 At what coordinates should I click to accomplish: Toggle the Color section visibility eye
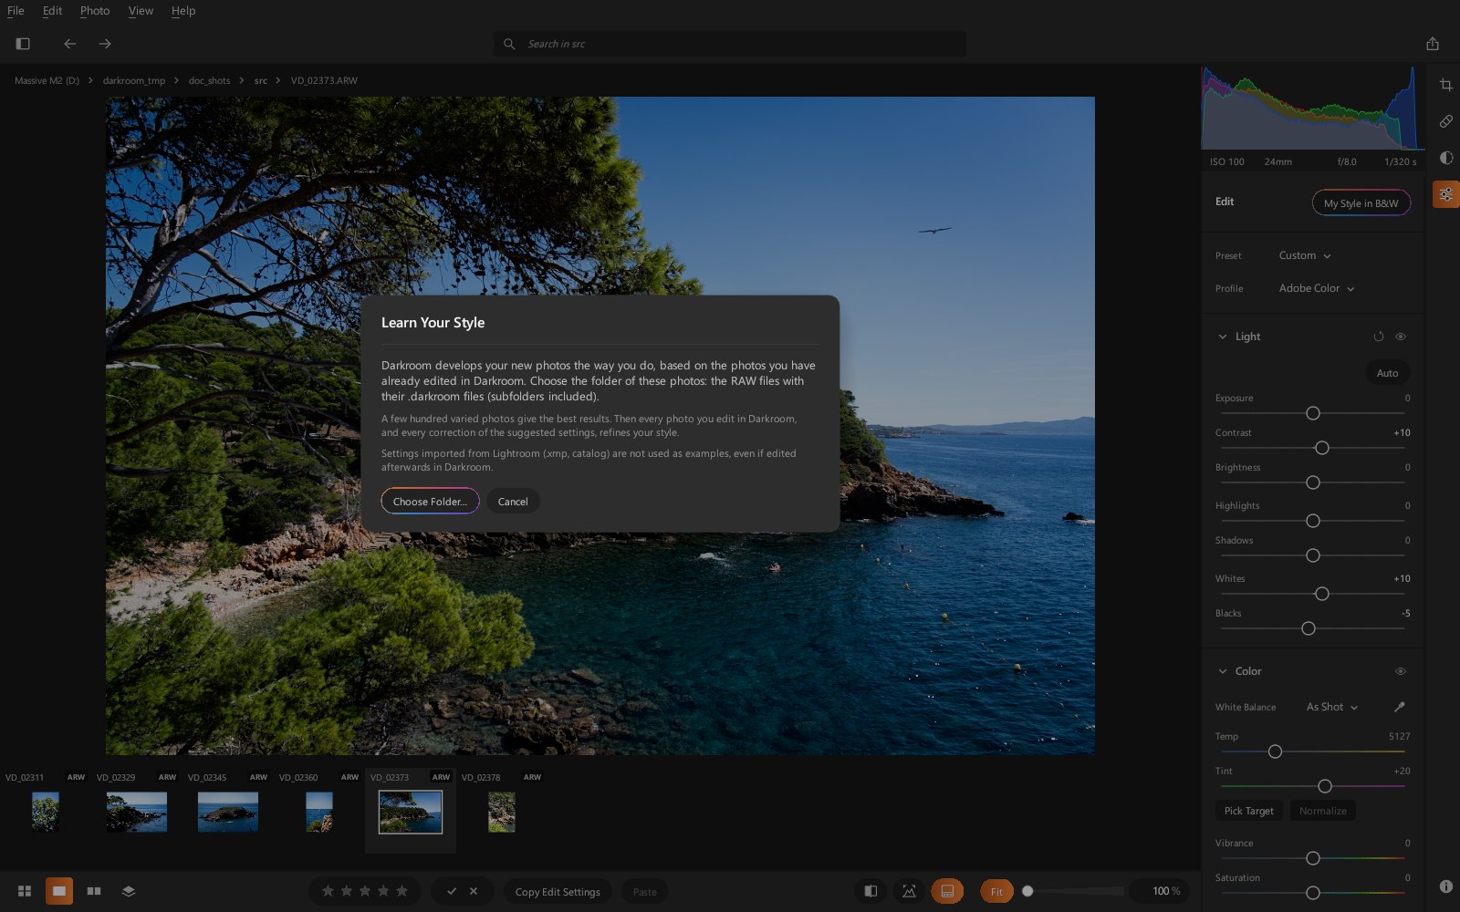[1401, 671]
